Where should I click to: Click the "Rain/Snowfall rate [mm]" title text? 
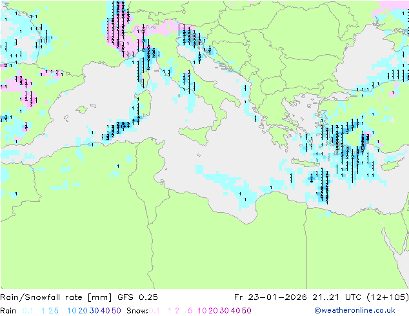(x=56, y=297)
